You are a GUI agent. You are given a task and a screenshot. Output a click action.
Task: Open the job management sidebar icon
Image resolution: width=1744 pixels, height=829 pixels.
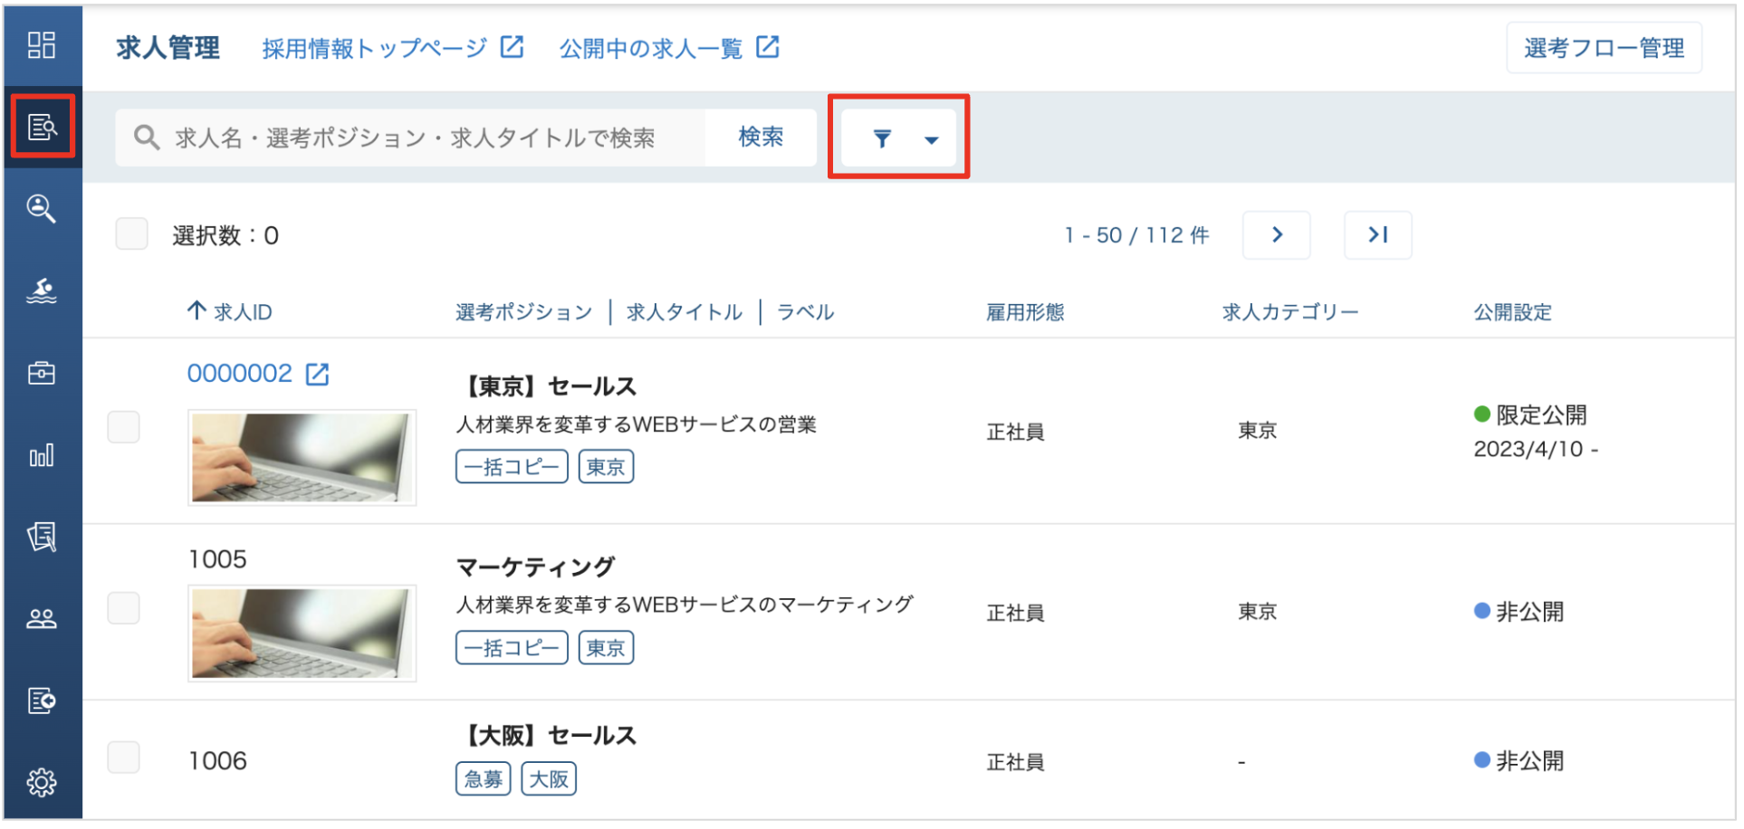(42, 127)
